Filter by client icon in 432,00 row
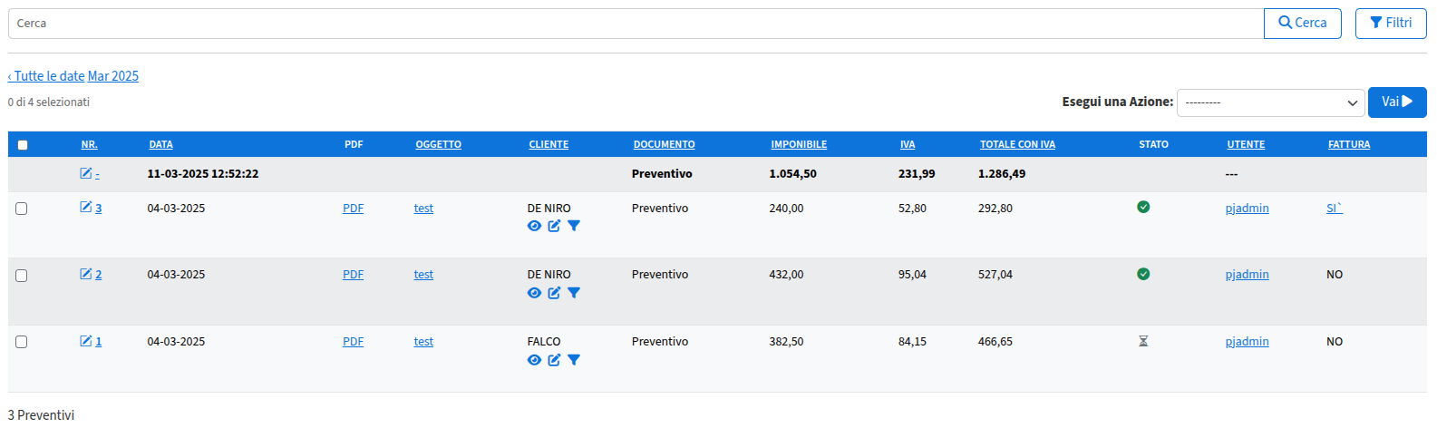The image size is (1437, 428). coord(574,293)
